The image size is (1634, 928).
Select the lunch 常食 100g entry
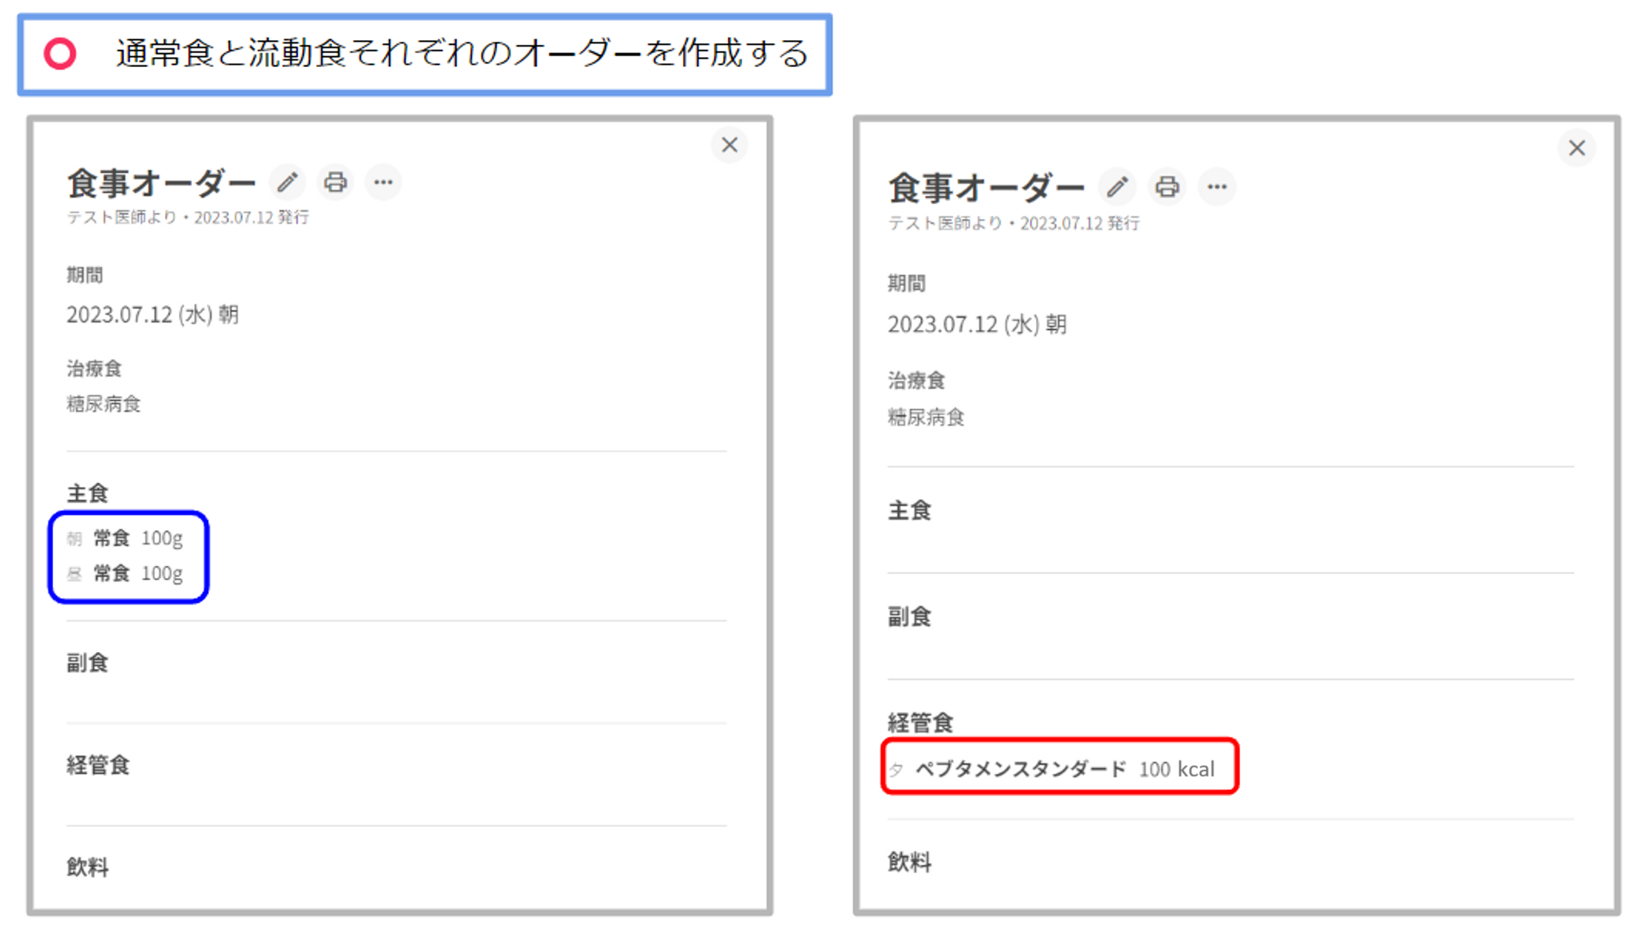coord(136,573)
